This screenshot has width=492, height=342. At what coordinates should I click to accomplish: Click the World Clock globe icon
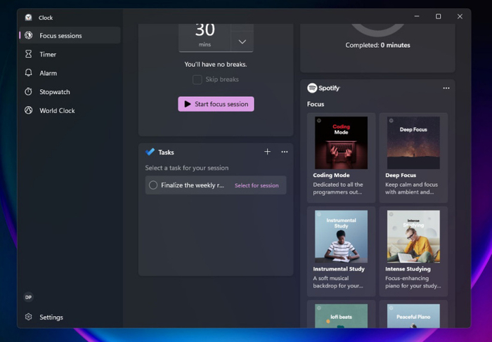(29, 110)
